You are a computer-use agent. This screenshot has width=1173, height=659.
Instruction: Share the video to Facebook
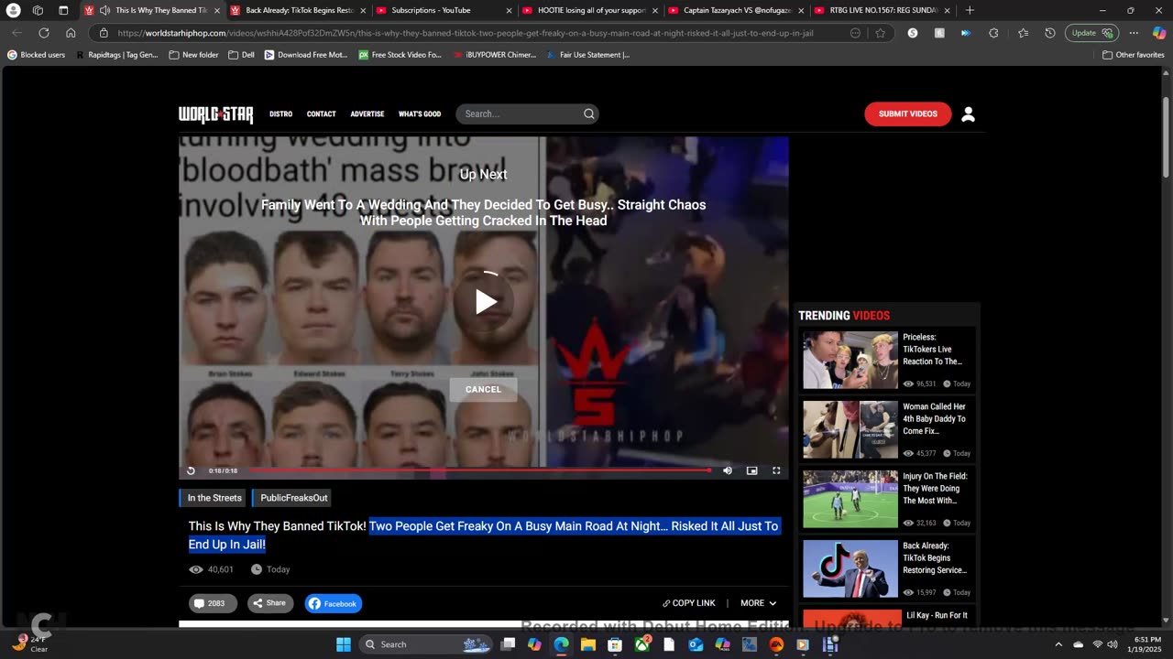point(334,603)
